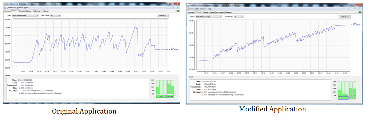The width and height of the screenshot is (370, 121).
Task: Click ConcurrentMarkSweep 40 collections line, Modified details
Action: click(223, 95)
